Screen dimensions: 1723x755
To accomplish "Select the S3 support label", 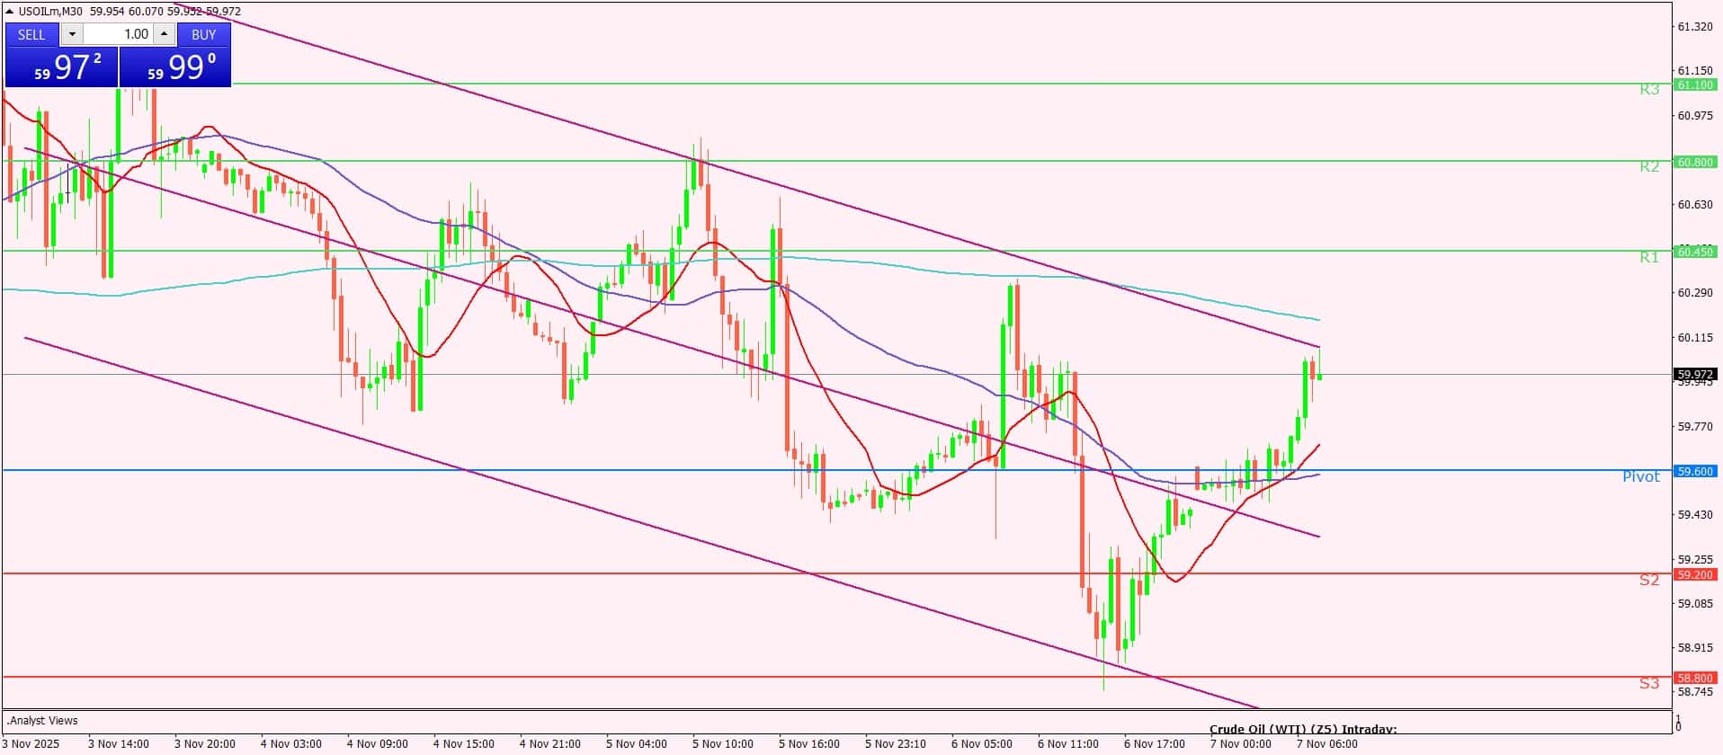I will pyautogui.click(x=1648, y=683).
